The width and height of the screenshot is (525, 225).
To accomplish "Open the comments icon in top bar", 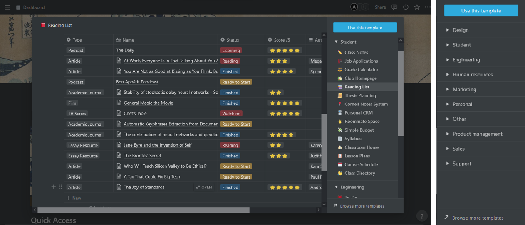I will (x=394, y=7).
